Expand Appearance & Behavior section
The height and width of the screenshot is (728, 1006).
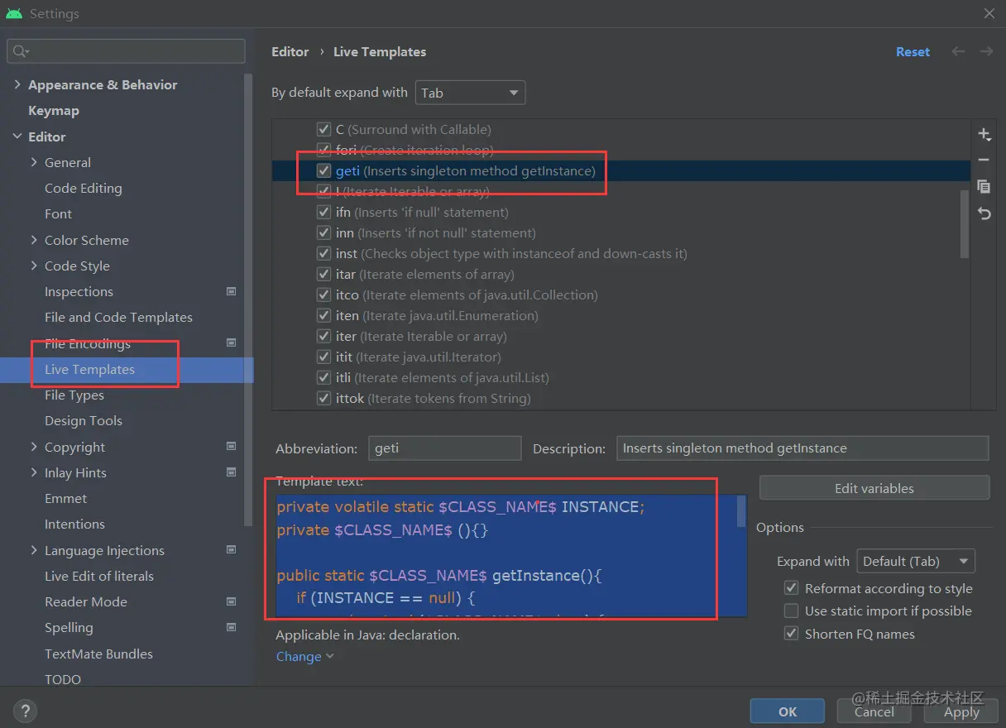coord(17,84)
